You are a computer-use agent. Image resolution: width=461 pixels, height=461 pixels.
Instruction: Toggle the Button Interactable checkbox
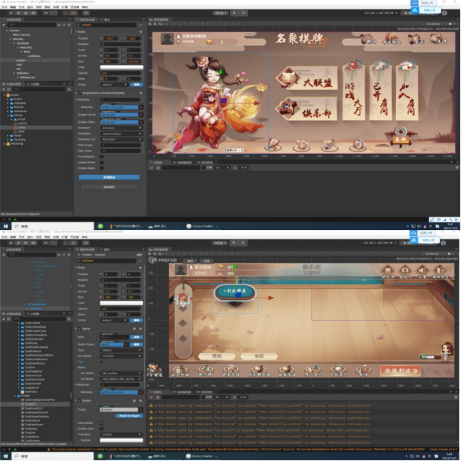click(102, 423)
